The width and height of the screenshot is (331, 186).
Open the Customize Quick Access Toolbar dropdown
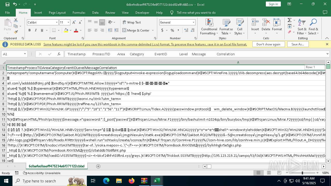35,4
